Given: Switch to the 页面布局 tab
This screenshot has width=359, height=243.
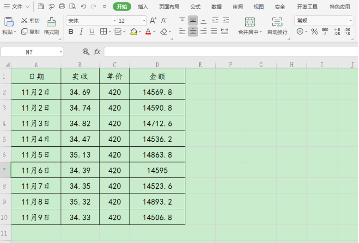Looking at the screenshot, I should click(169, 7).
